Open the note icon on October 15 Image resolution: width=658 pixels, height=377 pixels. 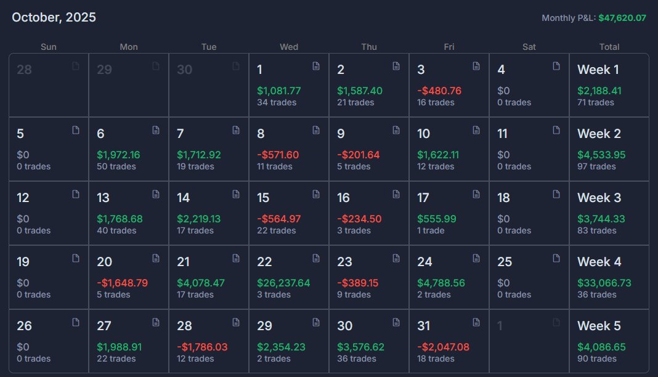coord(316,194)
